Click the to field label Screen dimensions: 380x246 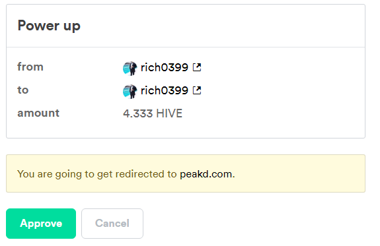23,90
